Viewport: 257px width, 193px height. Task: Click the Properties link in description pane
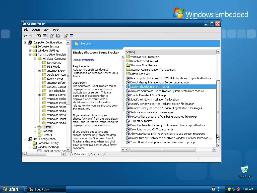(88, 60)
